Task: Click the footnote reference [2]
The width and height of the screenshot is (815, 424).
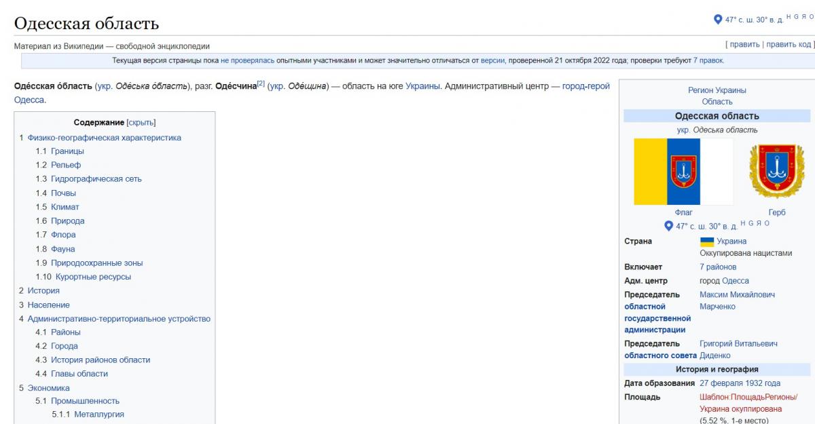Action: 260,84
